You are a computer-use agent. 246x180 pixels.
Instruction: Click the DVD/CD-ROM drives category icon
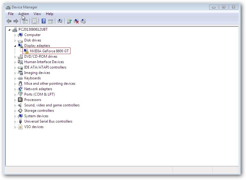[x=20, y=56]
